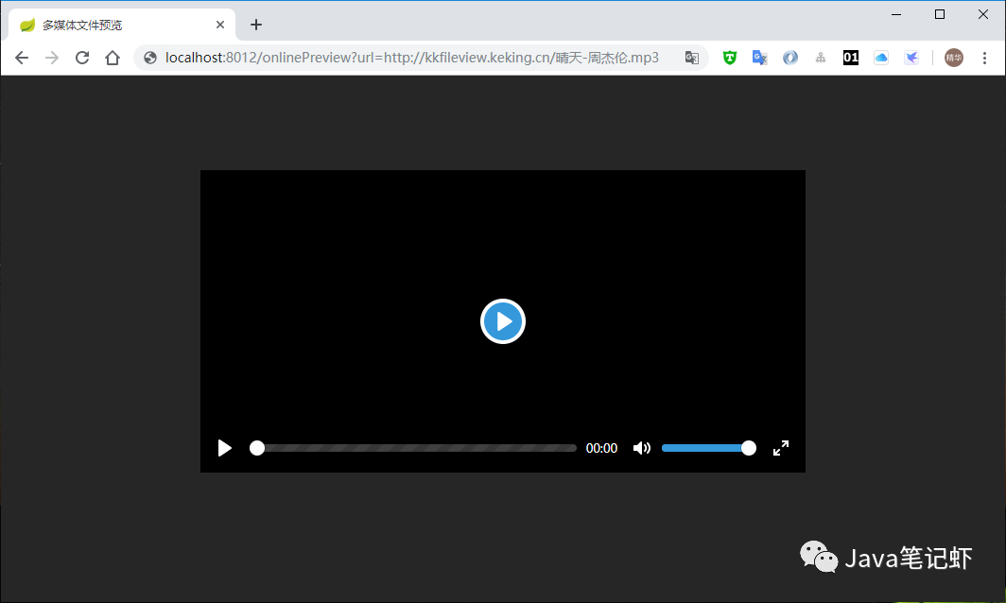This screenshot has width=1006, height=603.
Task: Click the blue circular extension icon
Action: [x=789, y=58]
